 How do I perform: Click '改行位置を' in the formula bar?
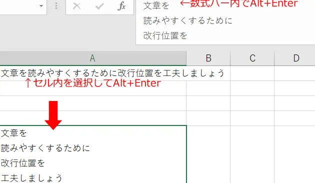165,35
